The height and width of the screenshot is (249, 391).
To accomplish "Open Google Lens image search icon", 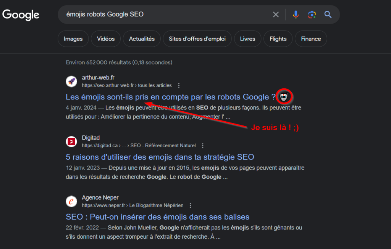I will coord(312,15).
